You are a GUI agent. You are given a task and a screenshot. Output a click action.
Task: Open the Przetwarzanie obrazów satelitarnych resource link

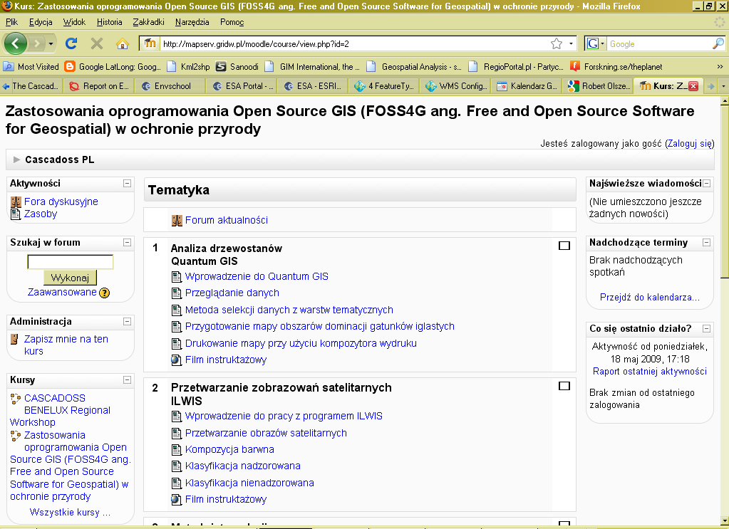tap(266, 433)
